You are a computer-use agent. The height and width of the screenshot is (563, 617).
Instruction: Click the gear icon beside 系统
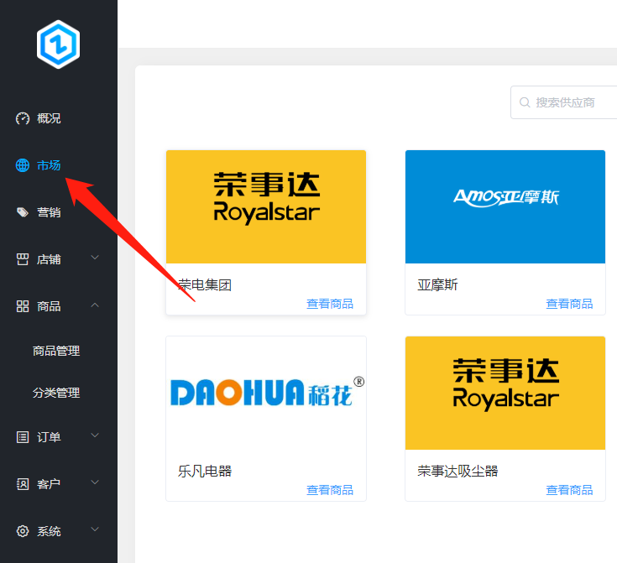pos(23,531)
